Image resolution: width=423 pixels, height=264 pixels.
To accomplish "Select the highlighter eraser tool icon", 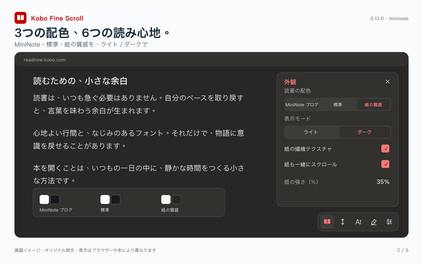I will [374, 222].
